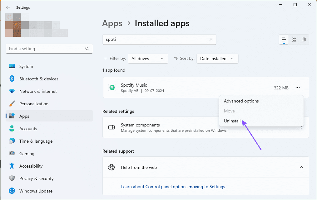Click the Privacy shield icon in sidebar
This screenshot has width=317, height=200.
tap(12, 178)
